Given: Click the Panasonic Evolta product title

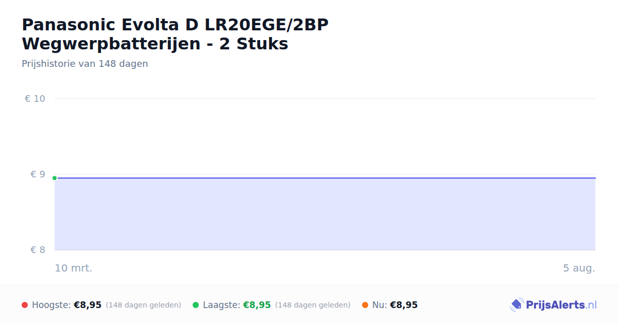Looking at the screenshot, I should [175, 34].
